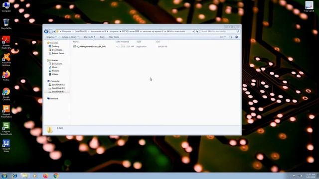Refresh the folder with the refresh button
The image size is (319, 179).
[197, 31]
